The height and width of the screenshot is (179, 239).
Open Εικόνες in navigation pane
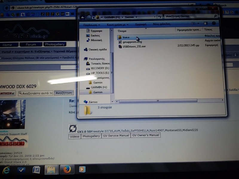tap(93, 36)
